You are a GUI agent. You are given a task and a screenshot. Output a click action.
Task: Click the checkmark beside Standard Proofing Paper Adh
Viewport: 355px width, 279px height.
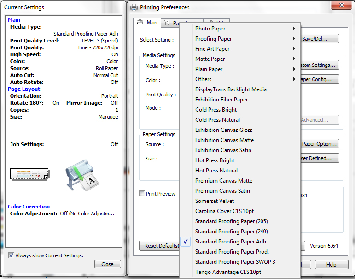tap(186, 241)
